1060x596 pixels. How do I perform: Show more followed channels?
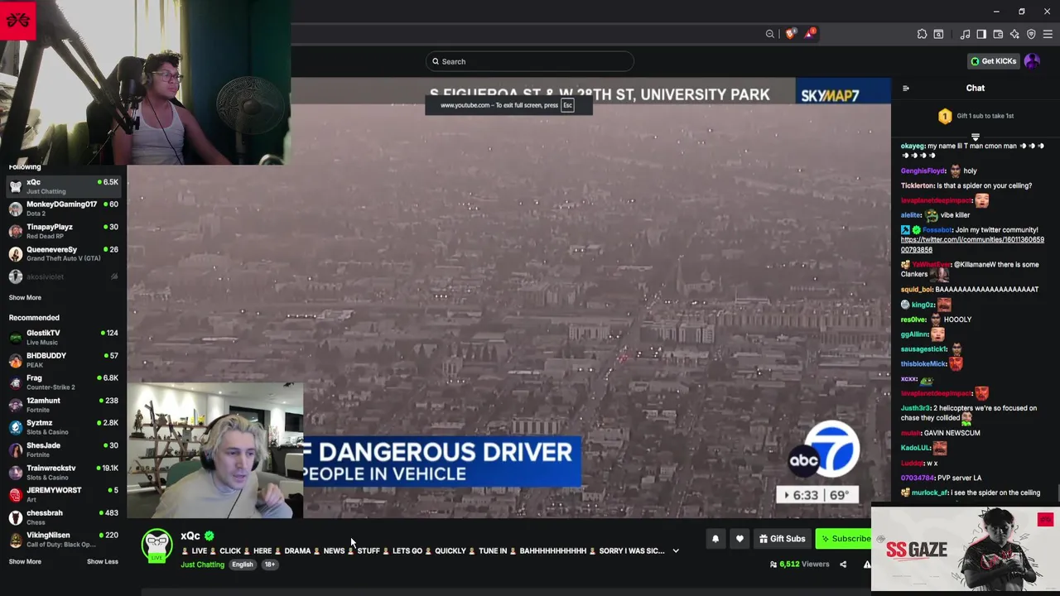click(x=25, y=298)
